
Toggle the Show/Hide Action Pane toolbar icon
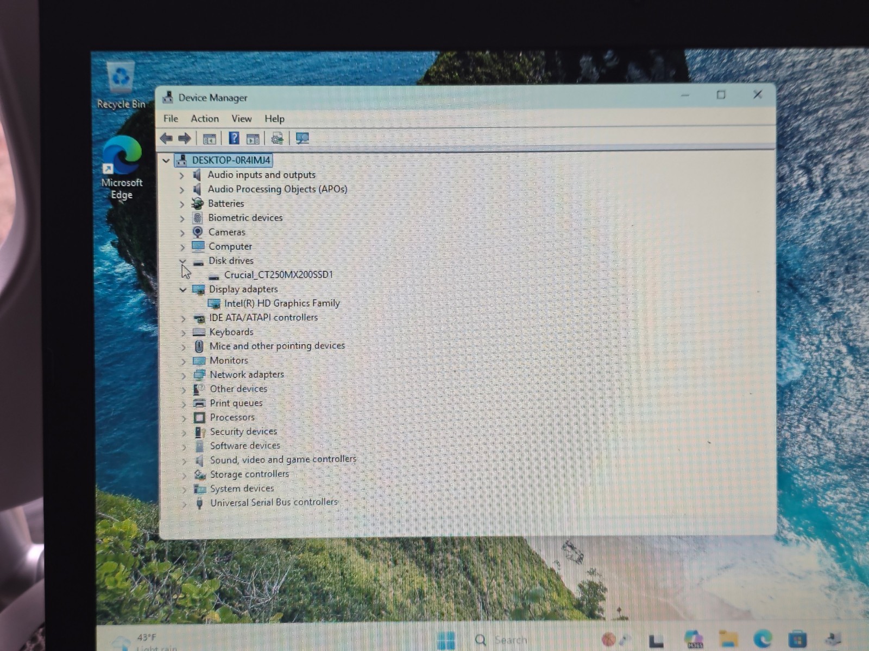click(253, 139)
